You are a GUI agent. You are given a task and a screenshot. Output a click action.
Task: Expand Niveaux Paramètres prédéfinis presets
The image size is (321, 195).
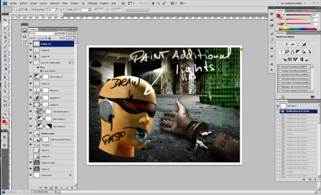279,67
